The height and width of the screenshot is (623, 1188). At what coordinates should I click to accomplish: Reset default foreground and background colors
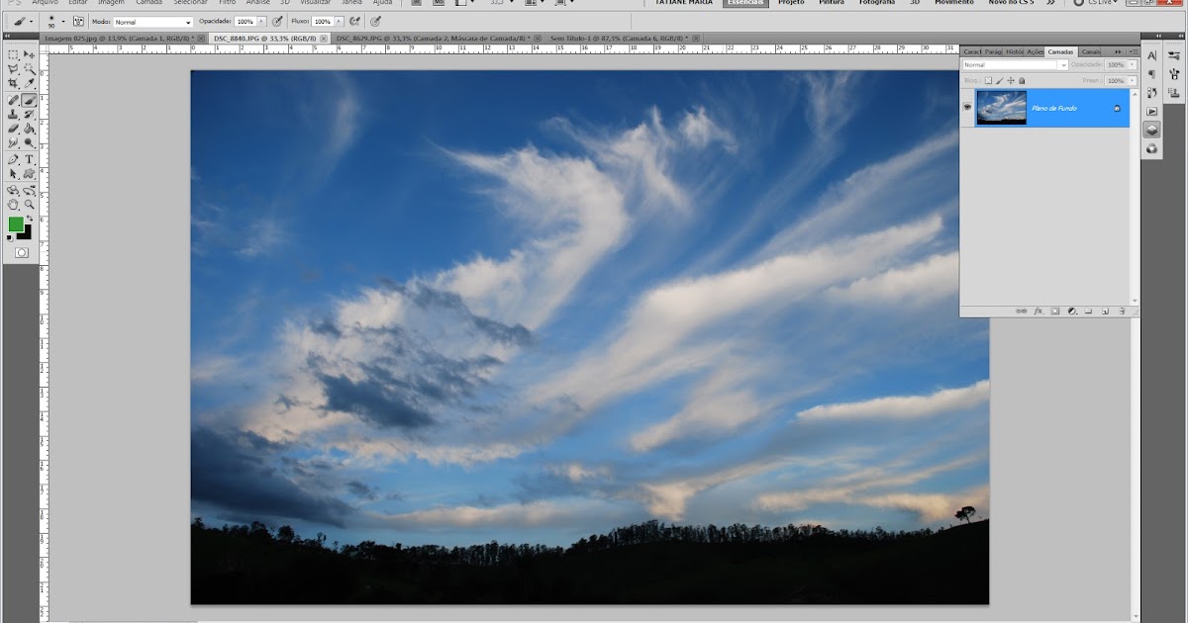(11, 238)
